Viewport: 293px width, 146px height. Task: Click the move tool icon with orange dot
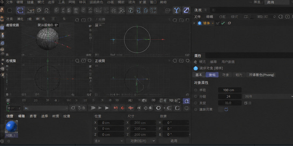click(x=31, y=10)
